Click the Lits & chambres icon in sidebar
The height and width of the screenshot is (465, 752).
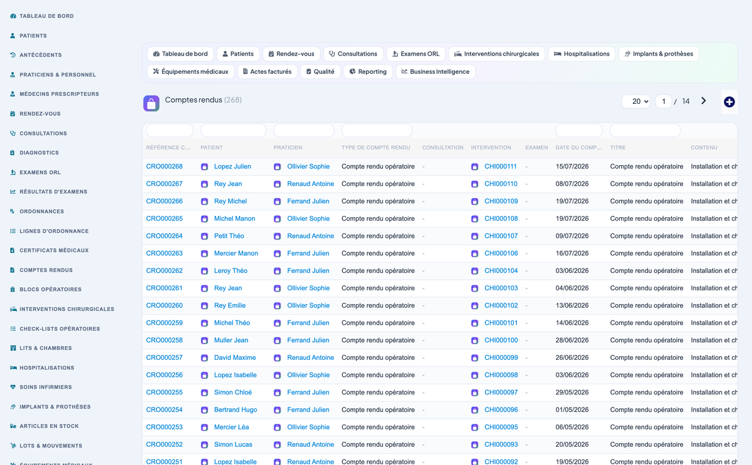tap(13, 348)
